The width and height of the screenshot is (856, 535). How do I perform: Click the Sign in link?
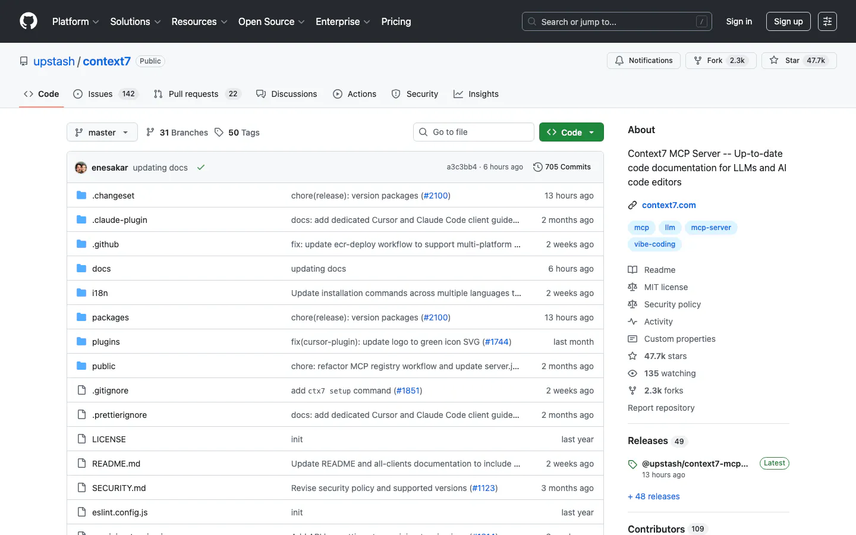(x=739, y=21)
